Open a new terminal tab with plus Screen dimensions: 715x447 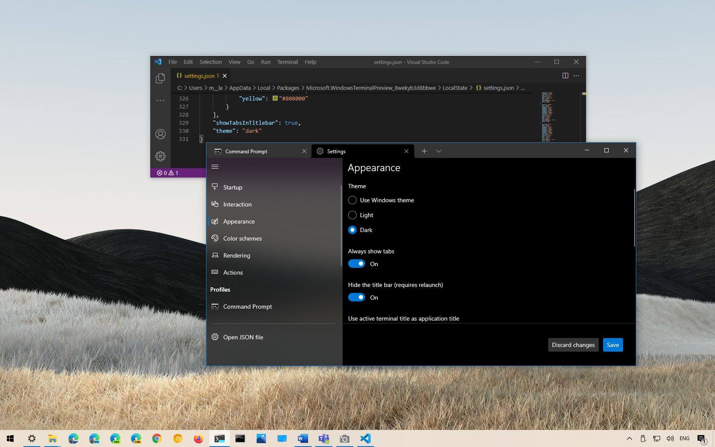coord(424,151)
